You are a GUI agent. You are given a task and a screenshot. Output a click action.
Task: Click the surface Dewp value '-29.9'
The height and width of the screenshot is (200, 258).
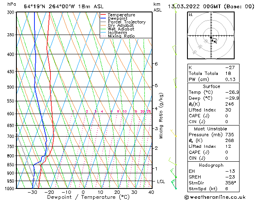click(232, 98)
